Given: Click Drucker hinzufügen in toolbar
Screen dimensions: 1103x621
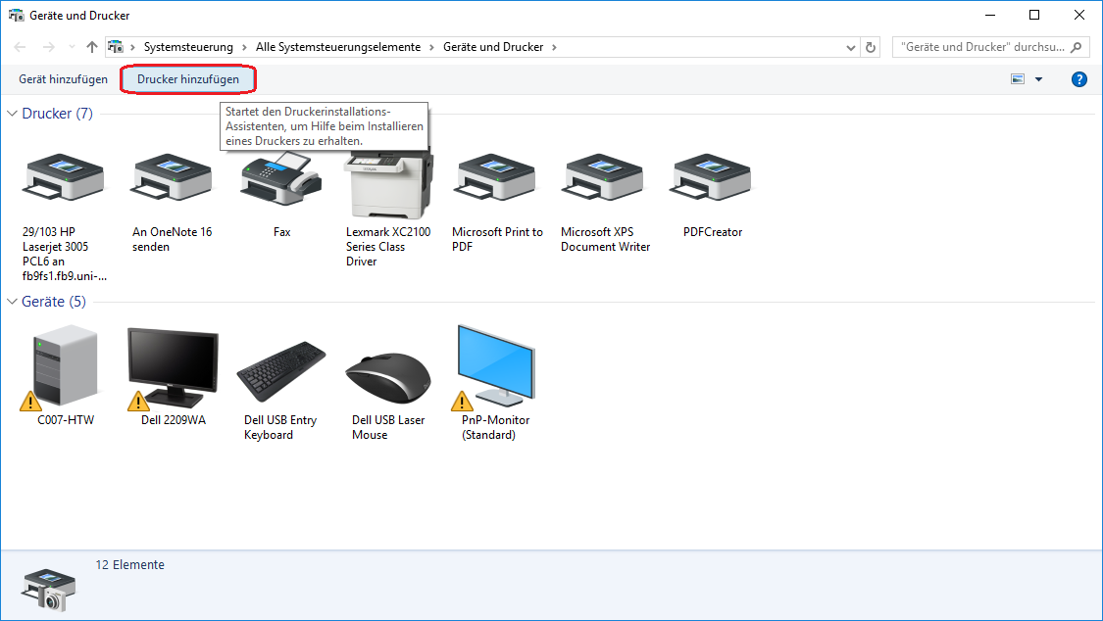Looking at the screenshot, I should tap(188, 79).
